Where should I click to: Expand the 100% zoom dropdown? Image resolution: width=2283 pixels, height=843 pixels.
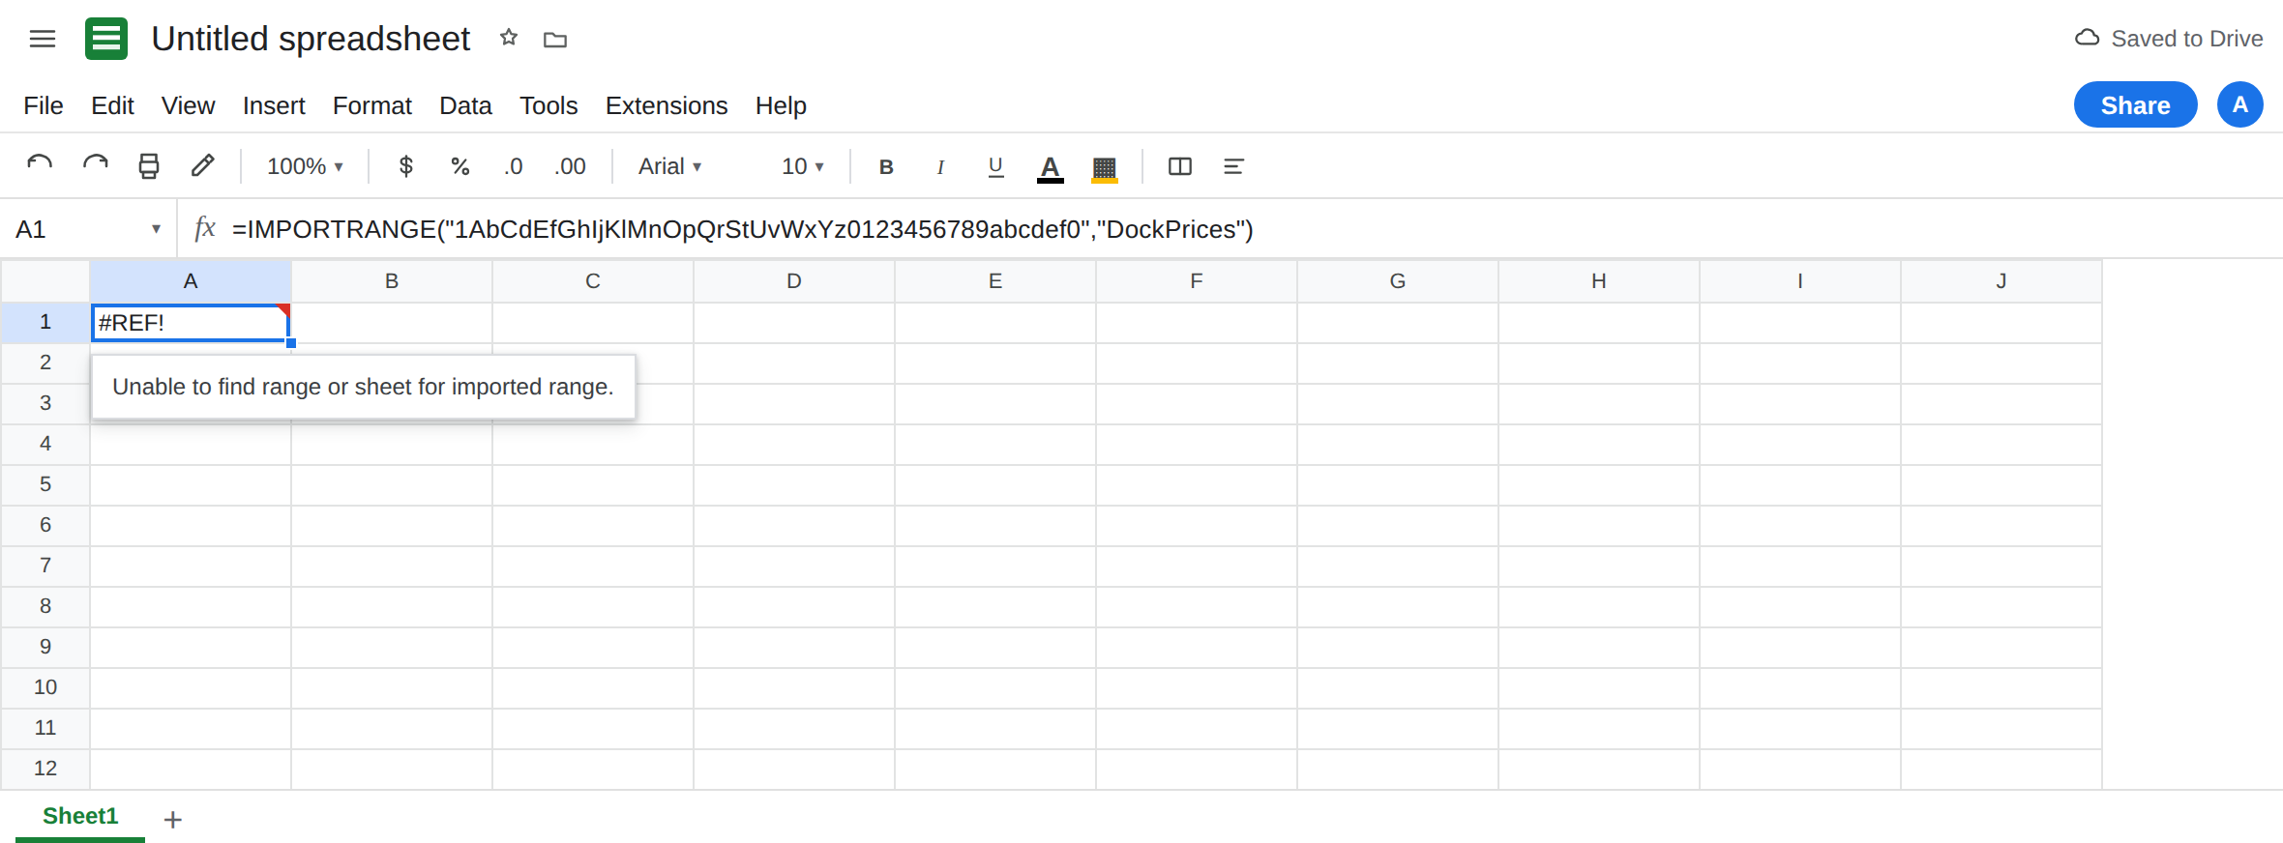click(305, 166)
